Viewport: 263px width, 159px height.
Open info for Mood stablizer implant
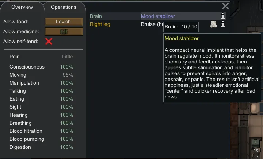pyautogui.click(x=223, y=16)
